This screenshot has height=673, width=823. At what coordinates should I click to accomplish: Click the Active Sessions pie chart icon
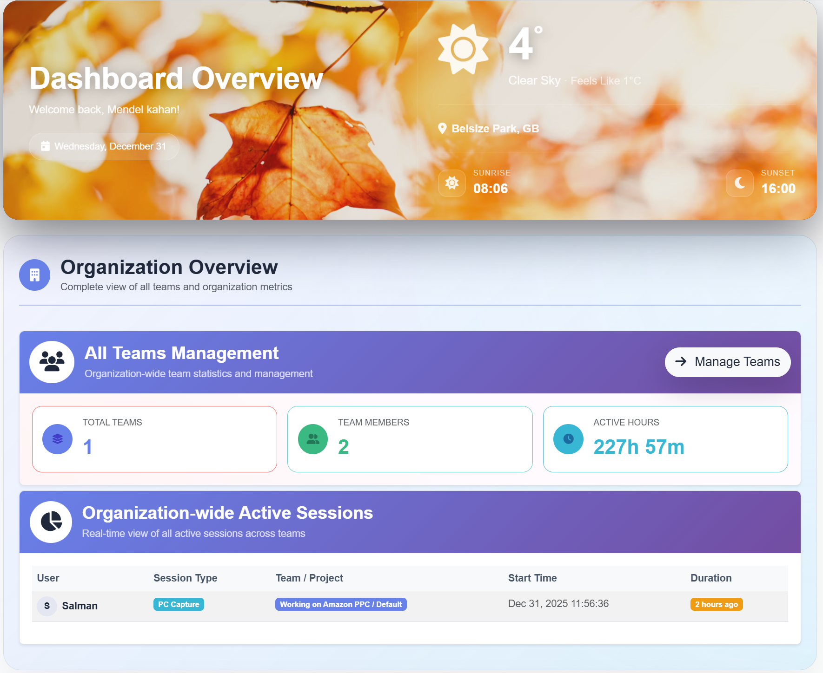pyautogui.click(x=50, y=522)
